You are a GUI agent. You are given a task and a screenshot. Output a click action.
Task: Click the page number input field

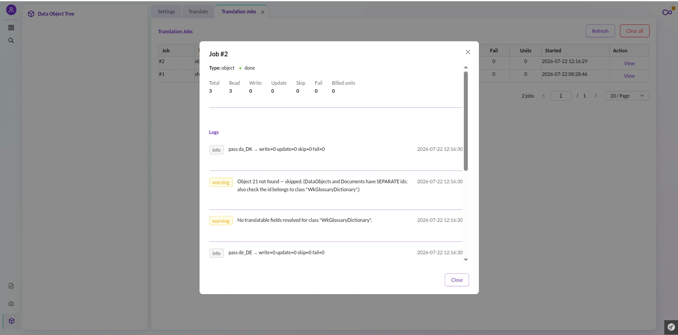(x=560, y=96)
